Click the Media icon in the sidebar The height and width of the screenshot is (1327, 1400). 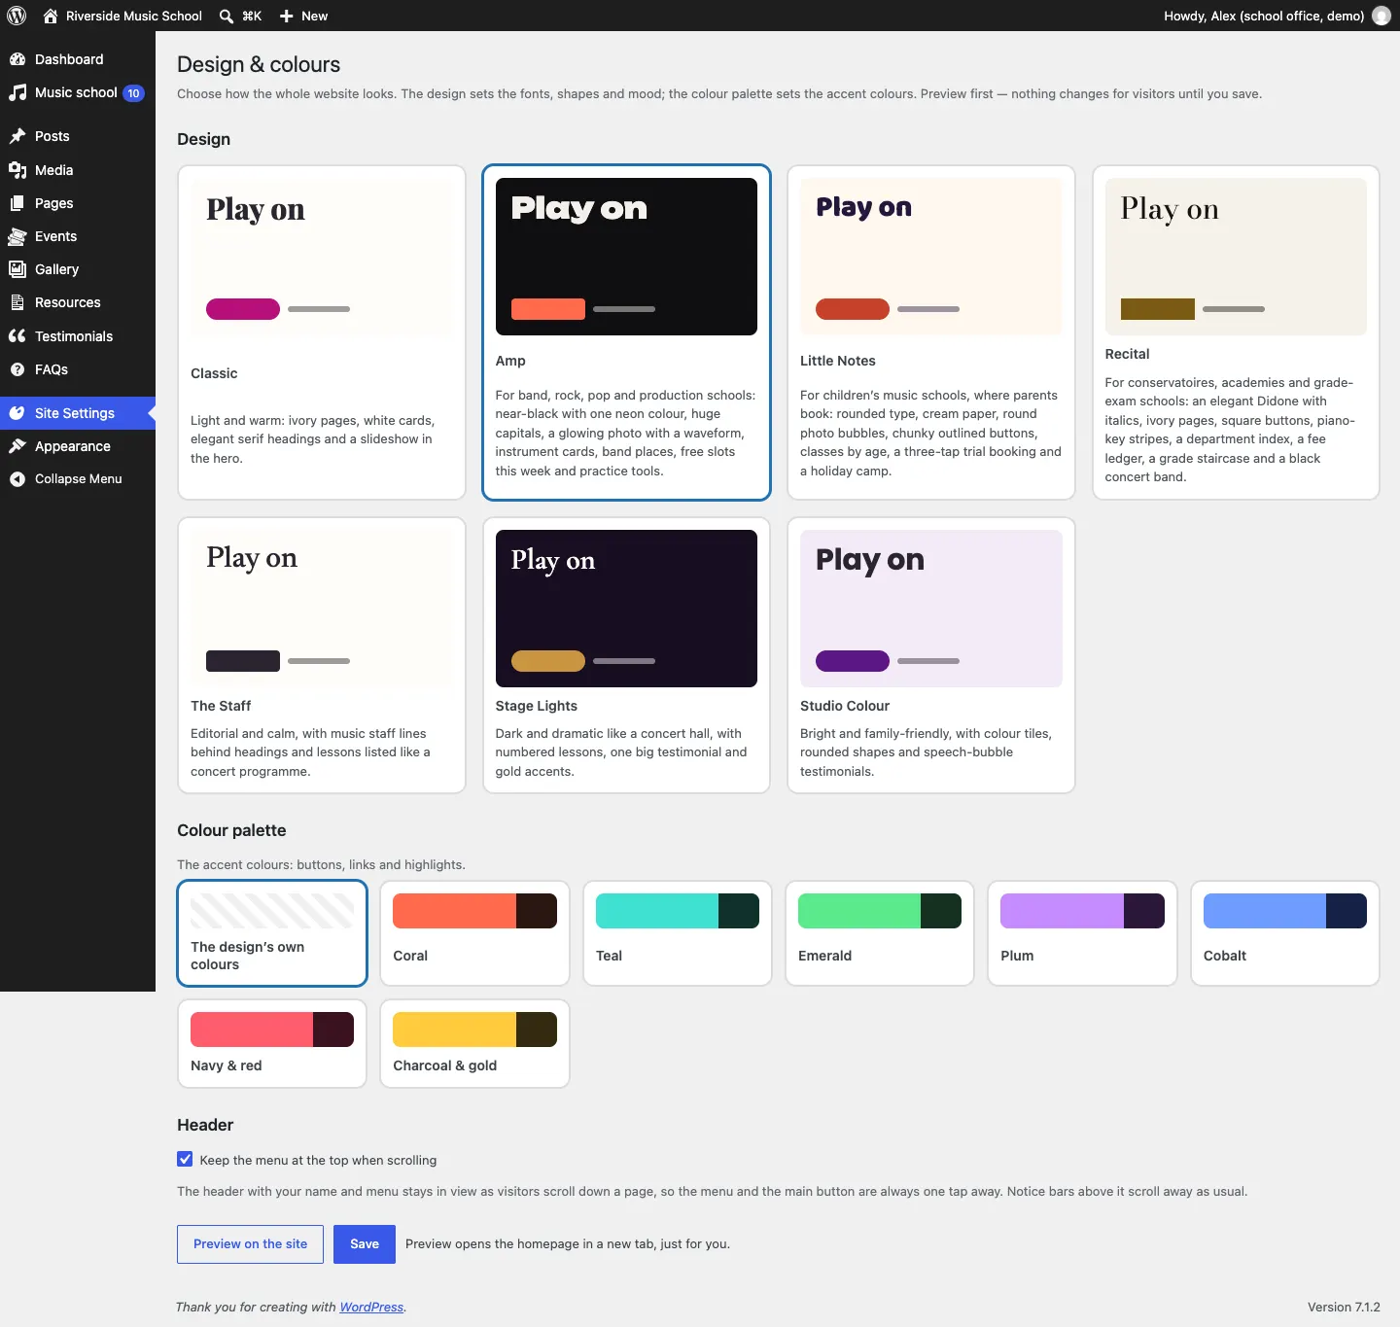[17, 170]
